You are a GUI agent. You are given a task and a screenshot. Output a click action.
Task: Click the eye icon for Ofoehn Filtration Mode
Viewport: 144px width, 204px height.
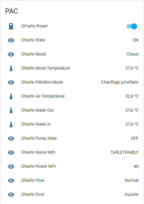(11, 82)
